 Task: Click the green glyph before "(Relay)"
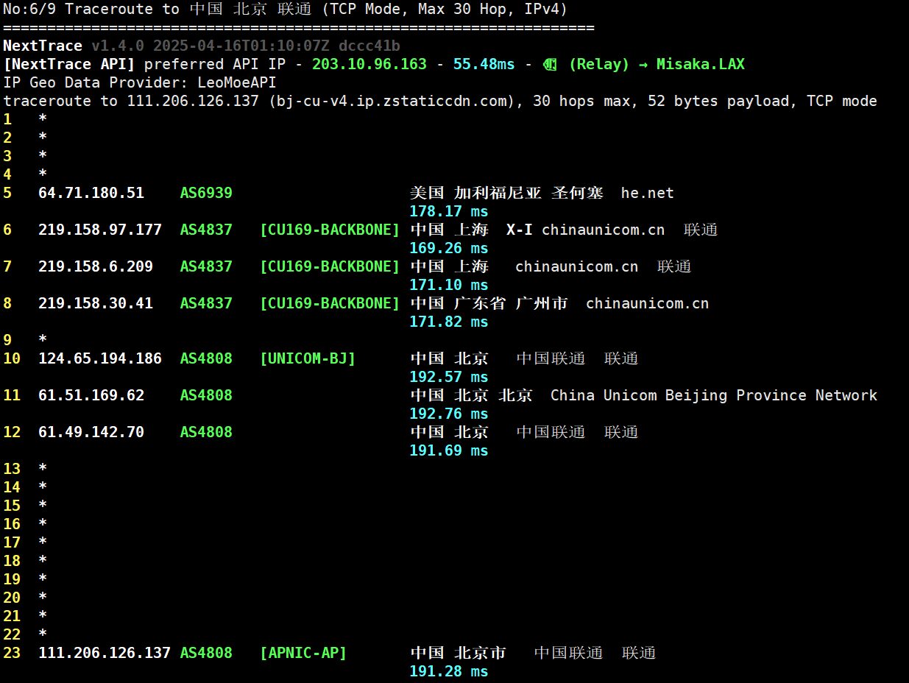[550, 64]
